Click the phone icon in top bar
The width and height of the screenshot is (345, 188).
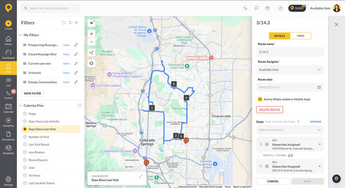pyautogui.click(x=245, y=8)
